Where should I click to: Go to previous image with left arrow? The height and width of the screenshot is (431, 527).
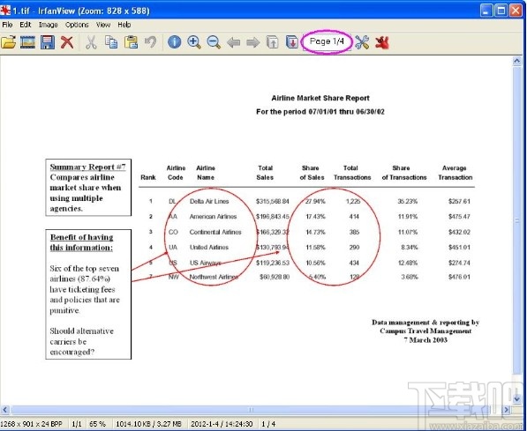pos(234,42)
